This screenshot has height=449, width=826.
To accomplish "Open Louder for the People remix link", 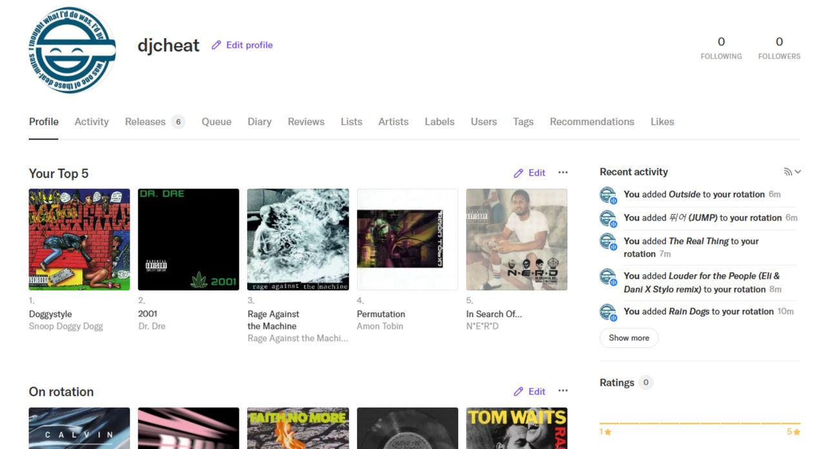I will click(x=702, y=283).
